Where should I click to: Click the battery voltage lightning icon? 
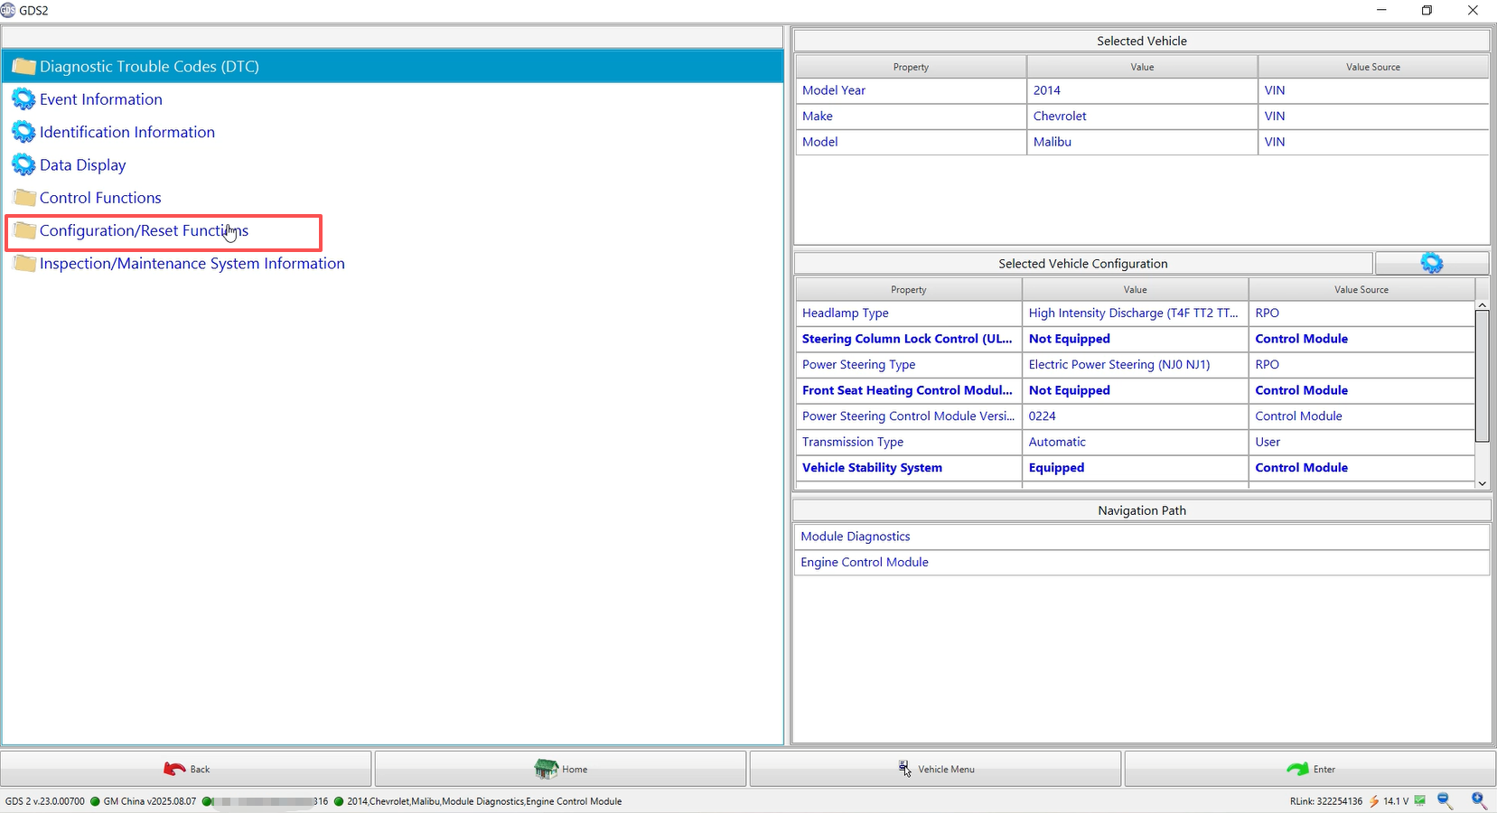1373,801
